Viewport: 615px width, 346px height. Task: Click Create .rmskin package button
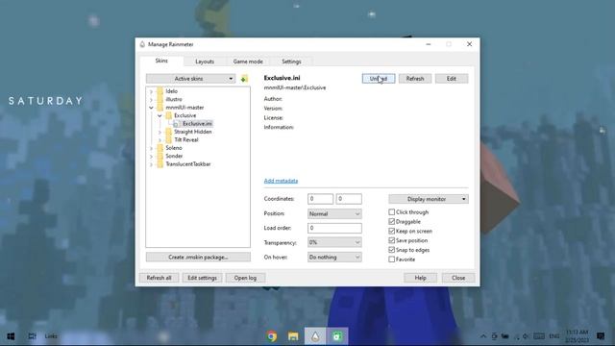pos(198,258)
